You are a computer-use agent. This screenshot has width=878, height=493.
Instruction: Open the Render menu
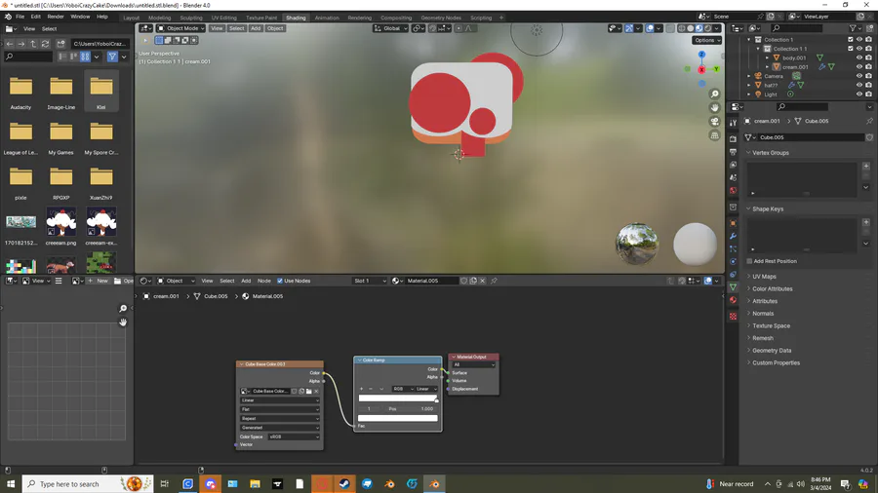click(56, 17)
